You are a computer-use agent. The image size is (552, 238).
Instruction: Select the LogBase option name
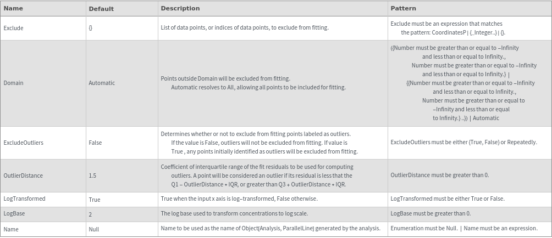point(14,213)
